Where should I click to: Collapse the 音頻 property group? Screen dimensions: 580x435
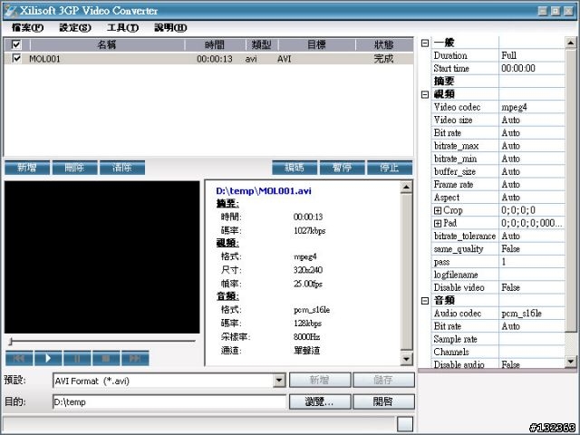click(x=425, y=300)
